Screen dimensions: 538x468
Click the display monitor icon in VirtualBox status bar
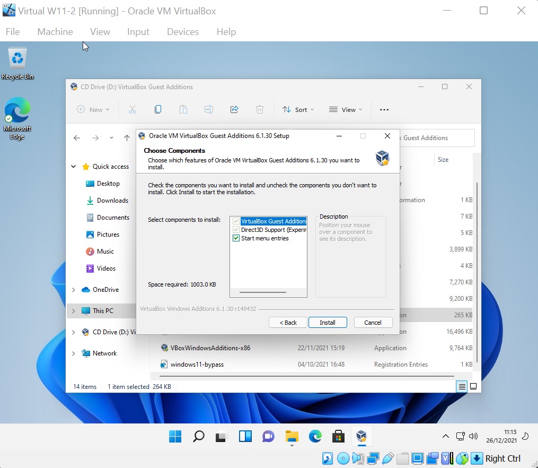tap(417, 458)
